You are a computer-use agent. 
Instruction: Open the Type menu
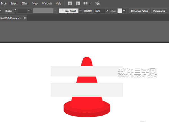coord(4,4)
